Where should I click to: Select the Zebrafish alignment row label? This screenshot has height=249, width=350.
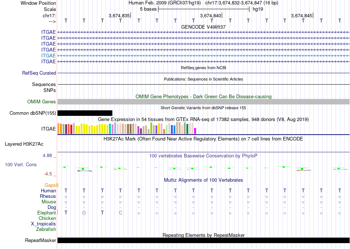click(x=46, y=229)
